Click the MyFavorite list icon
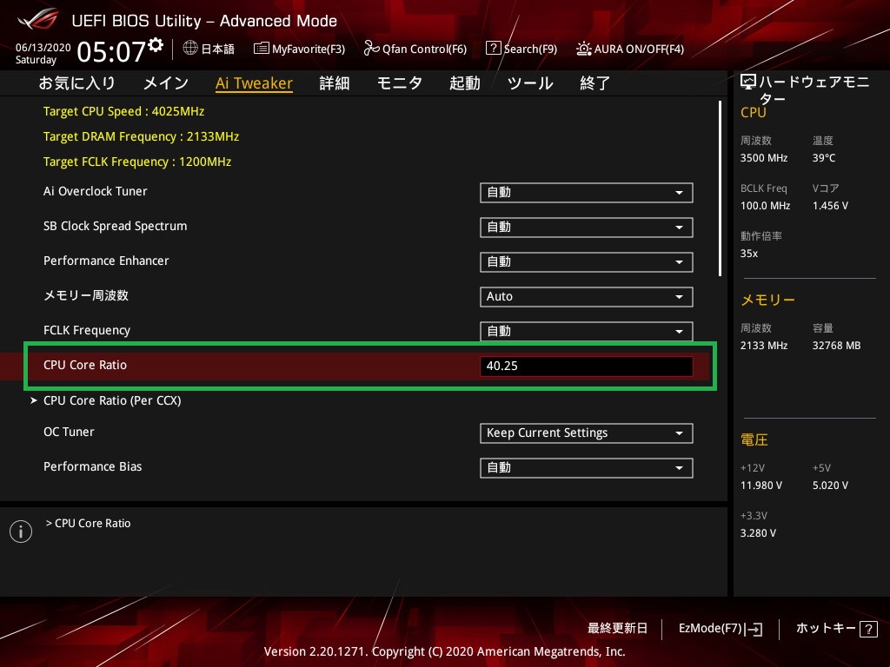This screenshot has height=667, width=890. click(x=261, y=49)
